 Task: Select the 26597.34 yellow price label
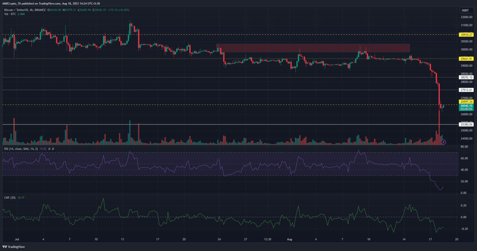(466, 101)
